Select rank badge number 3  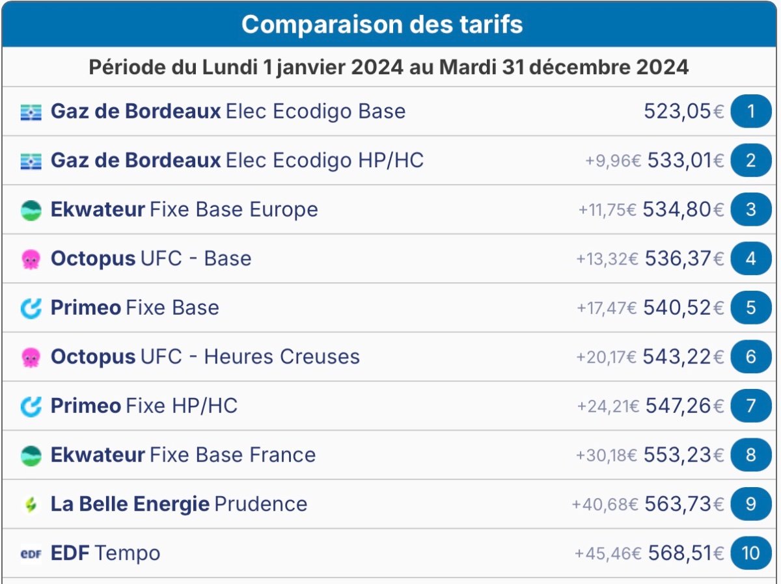(x=750, y=209)
